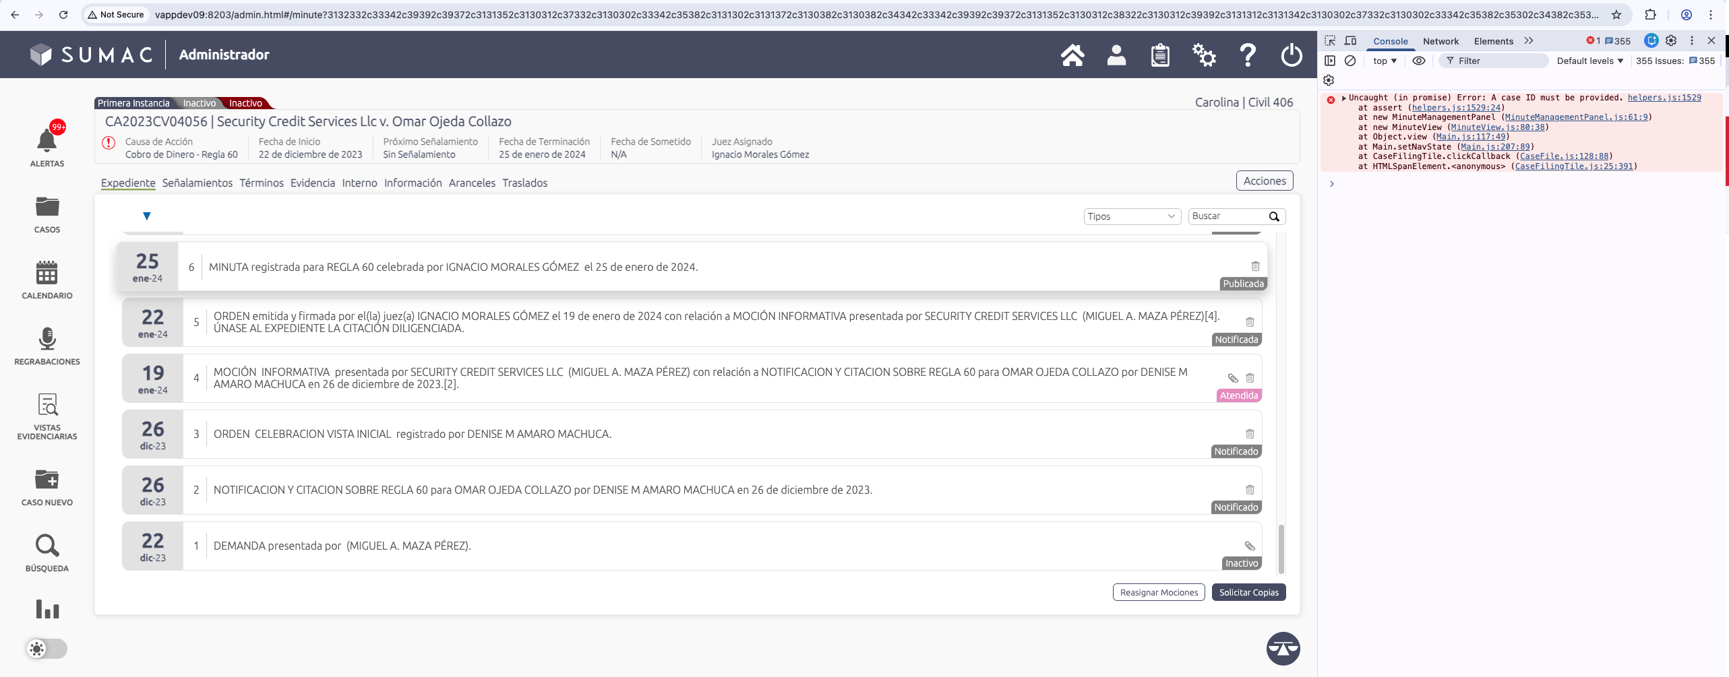Open the Calendario sidebar icon
The height and width of the screenshot is (677, 1729).
[47, 273]
